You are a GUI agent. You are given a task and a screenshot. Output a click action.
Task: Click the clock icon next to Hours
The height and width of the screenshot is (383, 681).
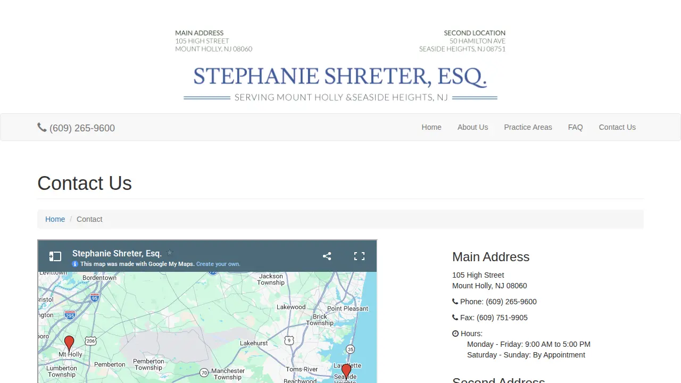pyautogui.click(x=455, y=334)
